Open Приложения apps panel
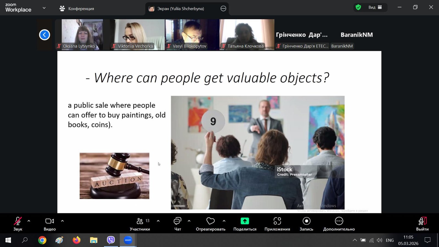This screenshot has width=439, height=247. [x=277, y=224]
